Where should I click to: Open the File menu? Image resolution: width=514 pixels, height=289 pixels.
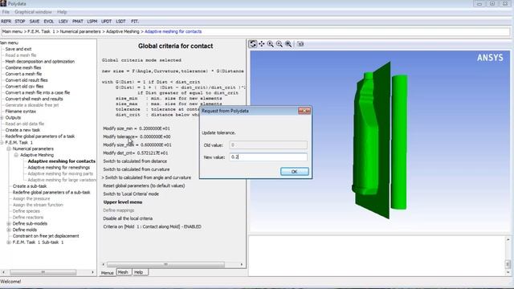6,12
